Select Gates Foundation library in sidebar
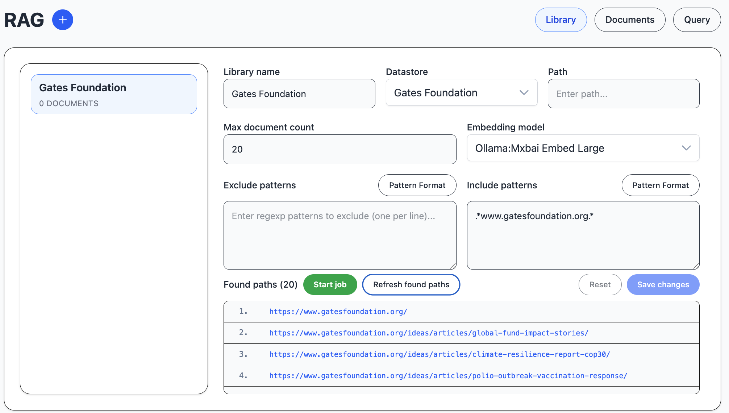729x413 pixels. point(114,94)
